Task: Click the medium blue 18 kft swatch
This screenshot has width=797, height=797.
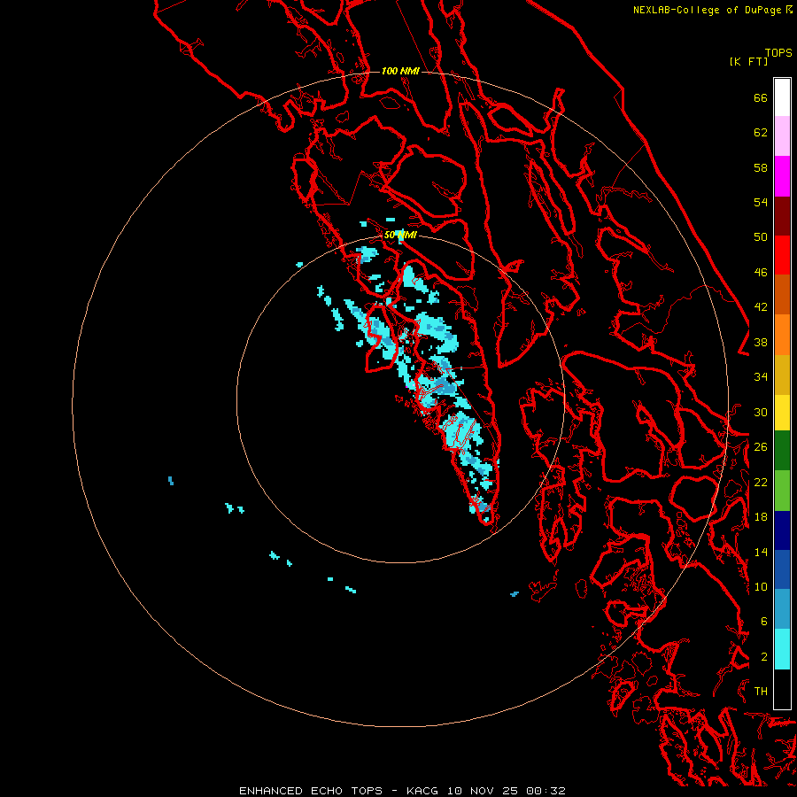Action: pyautogui.click(x=782, y=569)
